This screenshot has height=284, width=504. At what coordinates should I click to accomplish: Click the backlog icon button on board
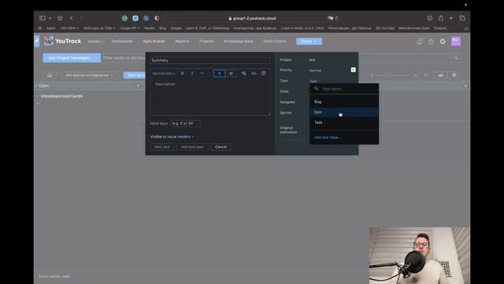50,75
